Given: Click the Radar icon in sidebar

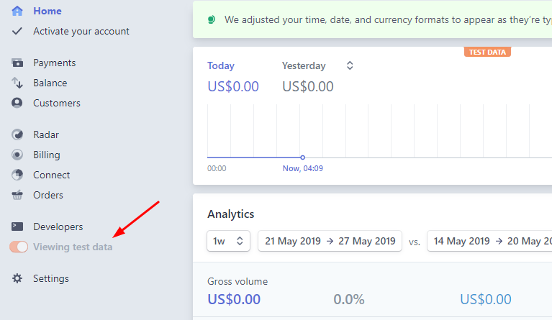Looking at the screenshot, I should (x=17, y=135).
